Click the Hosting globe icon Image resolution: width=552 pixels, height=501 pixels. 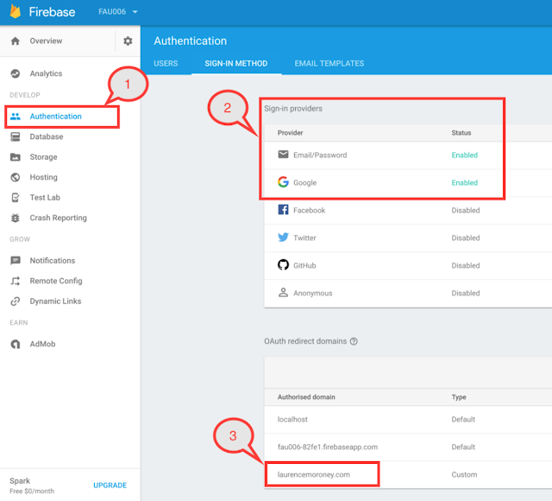pos(16,177)
